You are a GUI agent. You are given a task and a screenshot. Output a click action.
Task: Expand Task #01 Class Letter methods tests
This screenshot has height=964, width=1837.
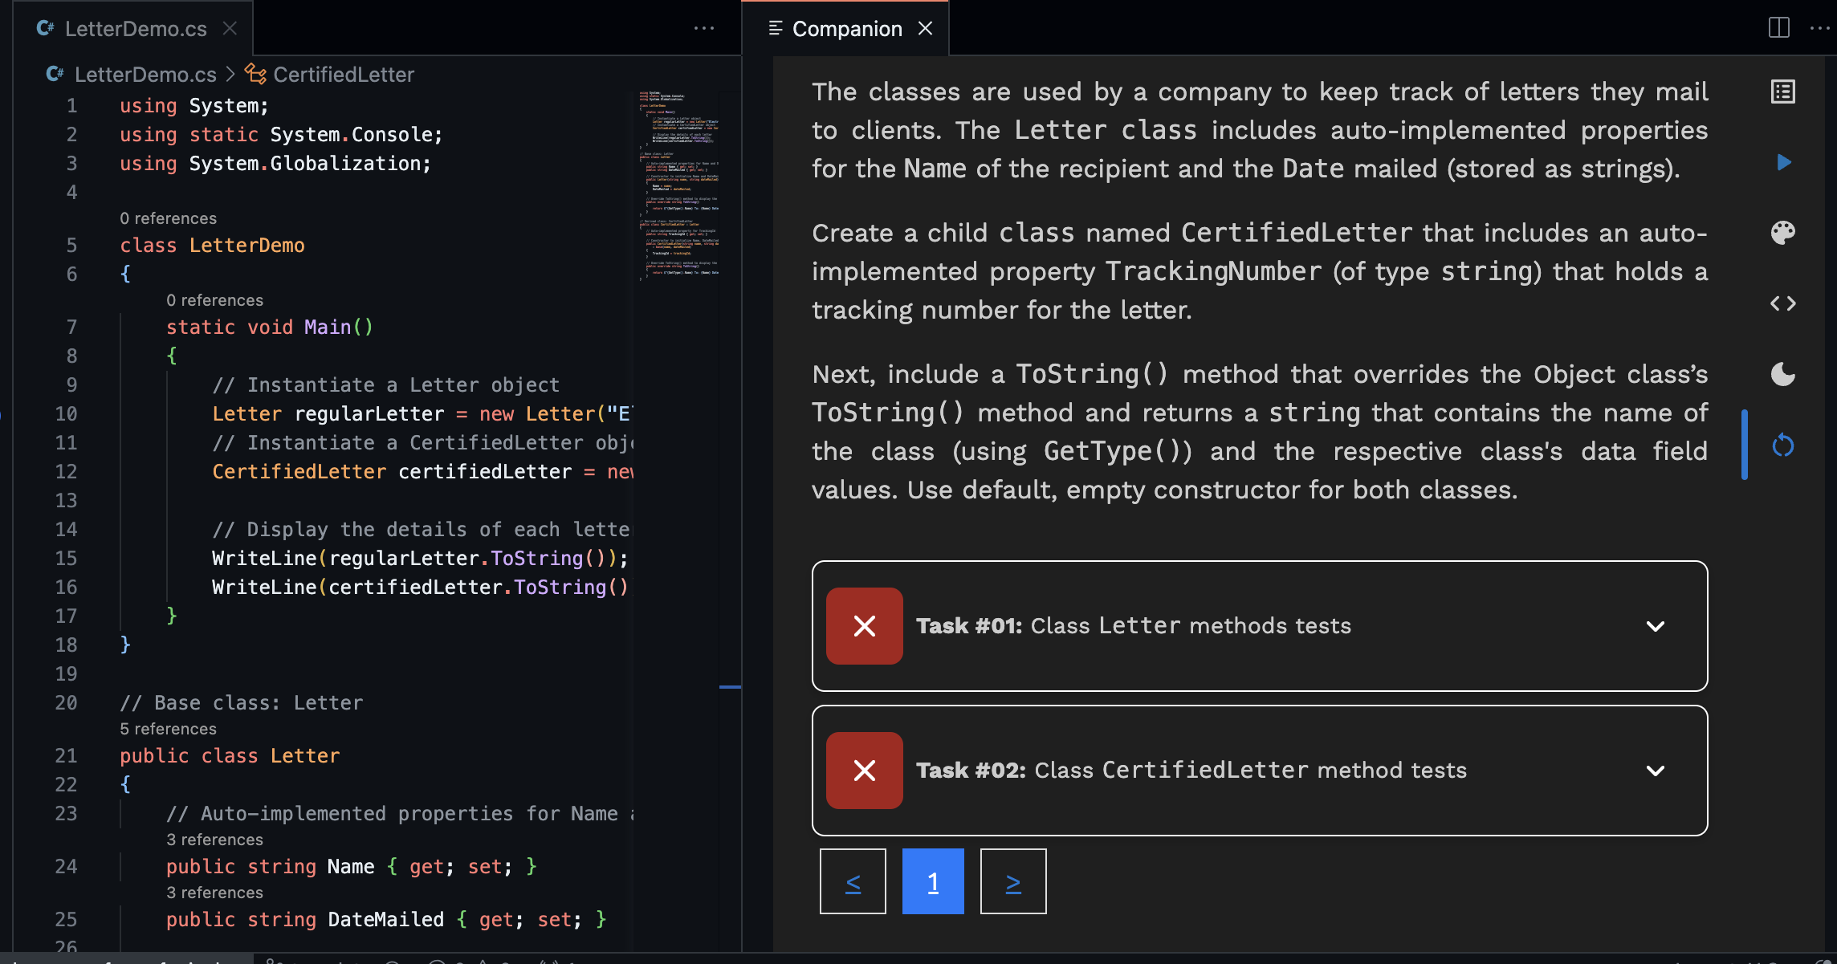[x=1656, y=626]
